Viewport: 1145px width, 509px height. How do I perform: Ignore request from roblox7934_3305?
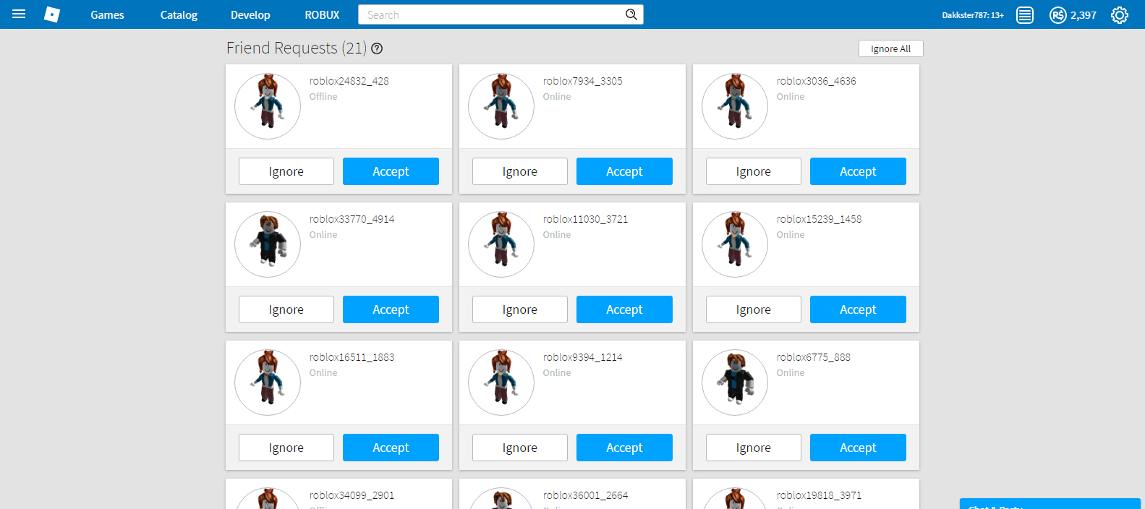pyautogui.click(x=520, y=171)
